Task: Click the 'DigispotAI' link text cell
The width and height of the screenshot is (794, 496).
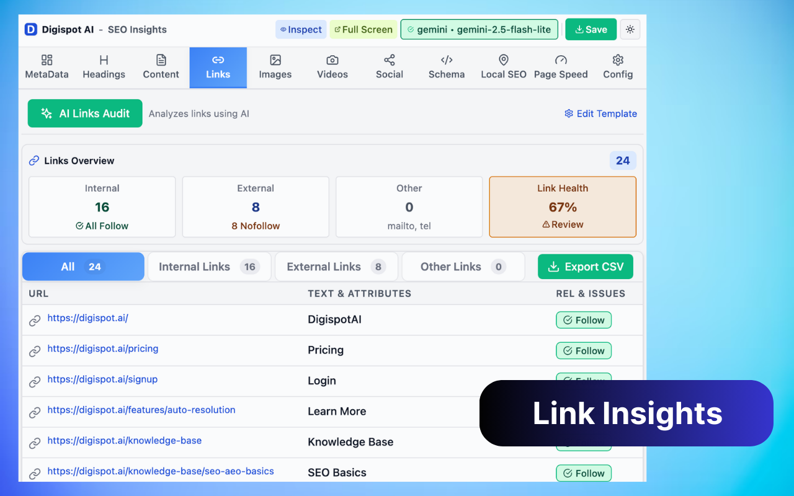Action: (x=334, y=320)
